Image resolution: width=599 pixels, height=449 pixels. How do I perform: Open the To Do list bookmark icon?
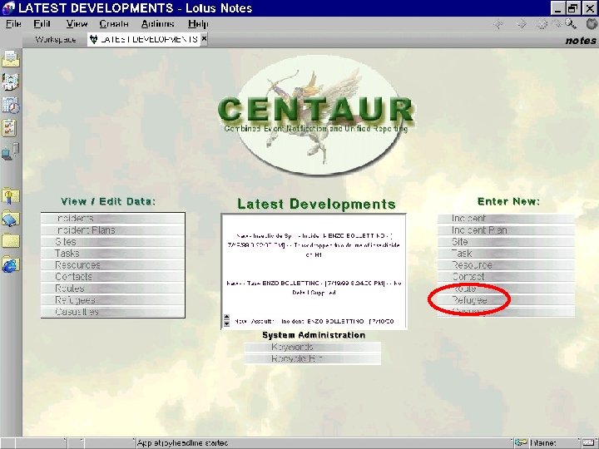click(11, 128)
